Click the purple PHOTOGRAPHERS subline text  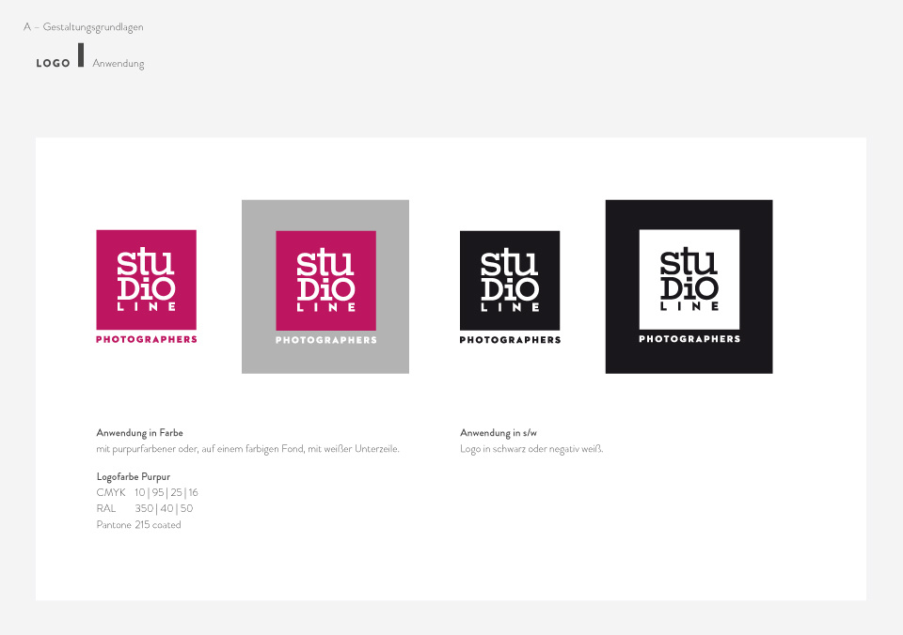147,339
